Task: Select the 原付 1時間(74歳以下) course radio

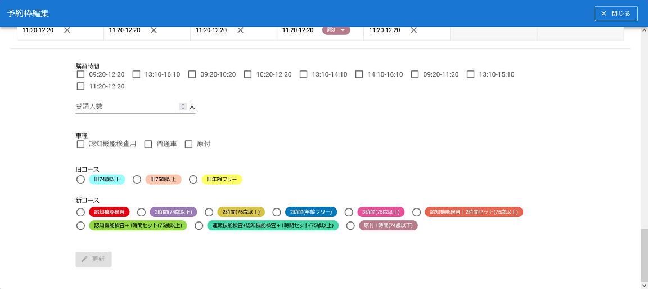Action: click(x=350, y=226)
